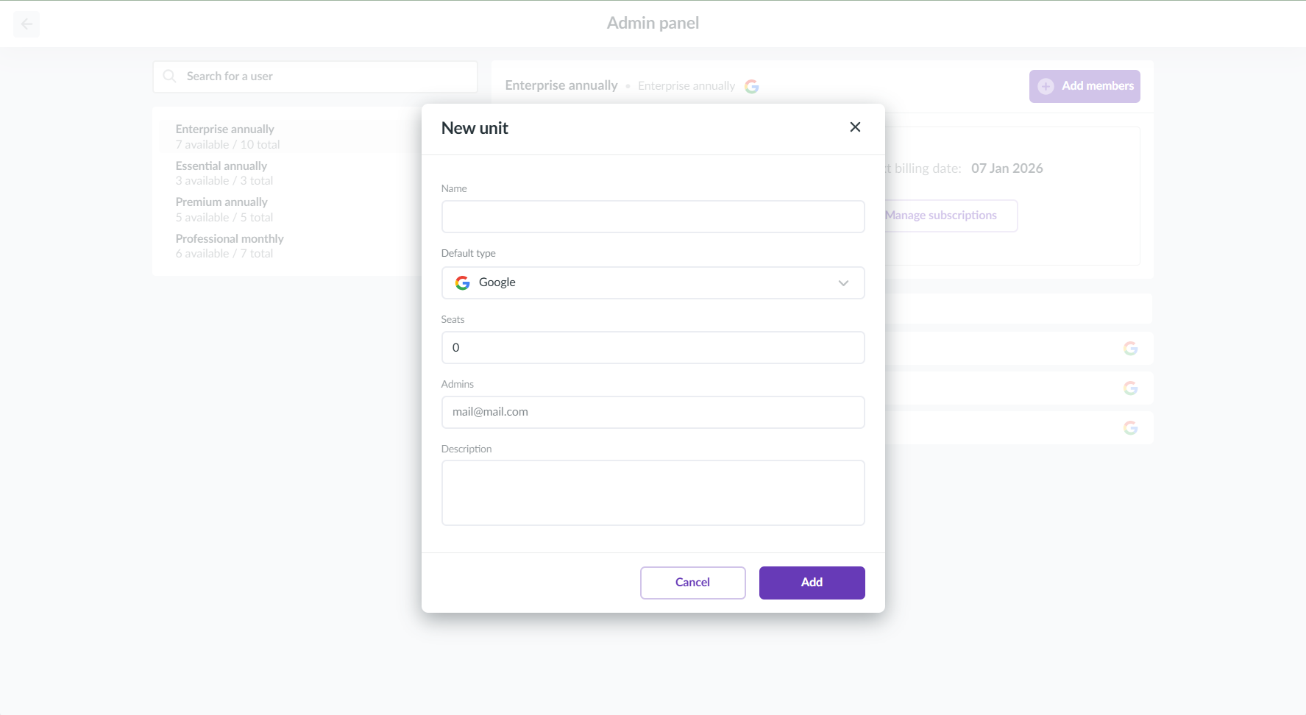Screen dimensions: 1306x715
Task: Click the plus icon on Add members
Action: coord(1045,86)
